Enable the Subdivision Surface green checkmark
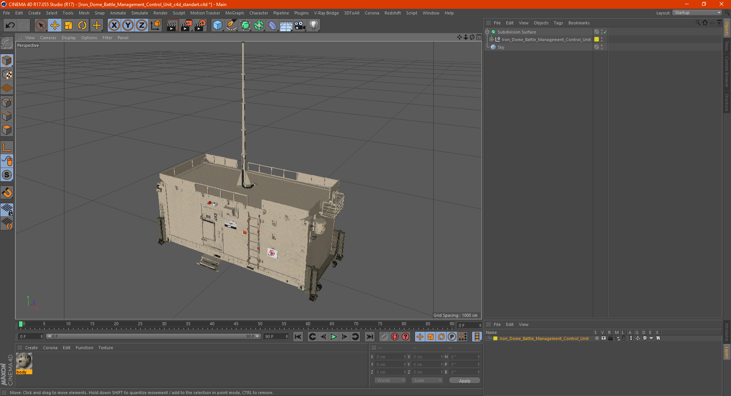731x396 pixels. click(x=605, y=32)
